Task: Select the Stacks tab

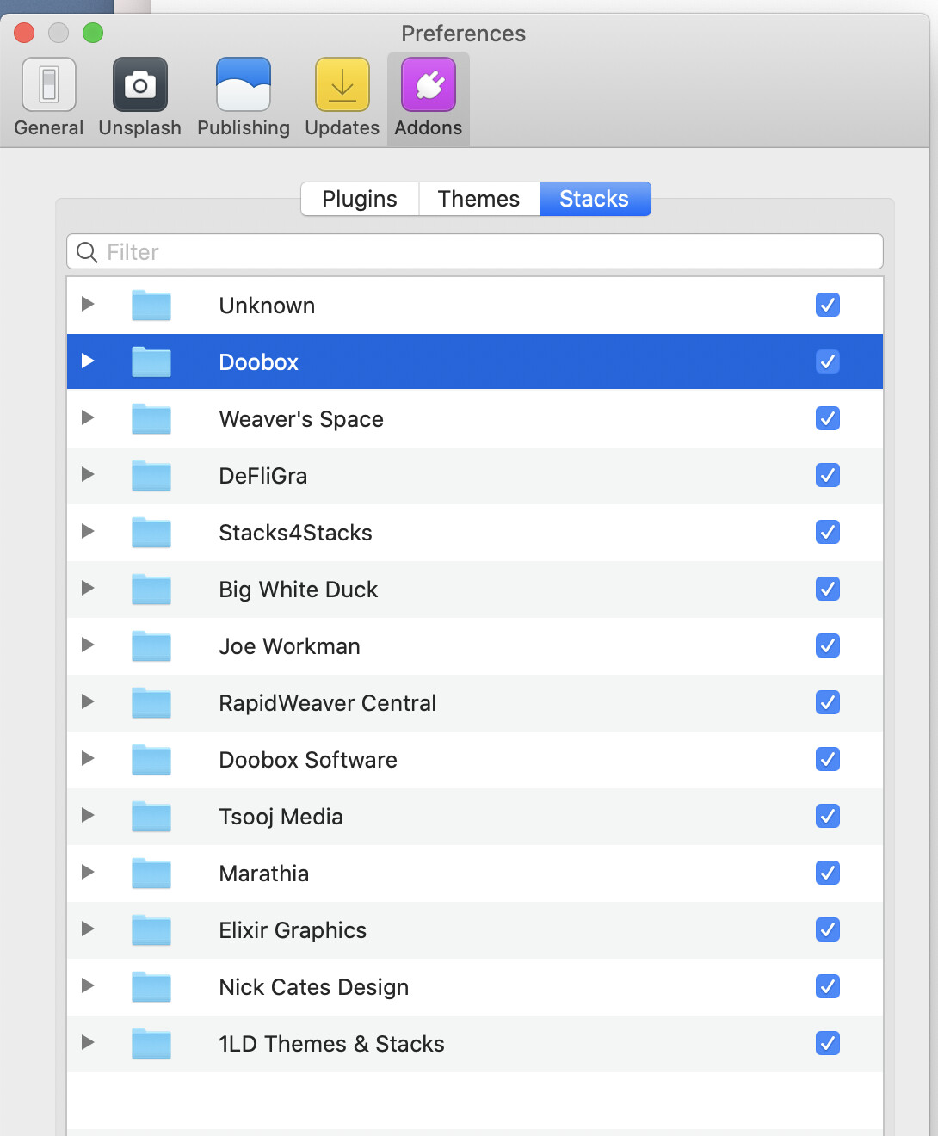Action: pyautogui.click(x=596, y=199)
